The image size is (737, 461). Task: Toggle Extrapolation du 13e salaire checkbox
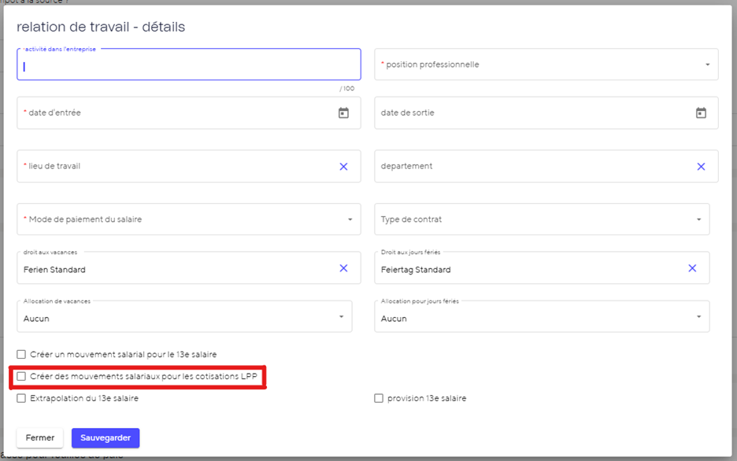point(22,399)
